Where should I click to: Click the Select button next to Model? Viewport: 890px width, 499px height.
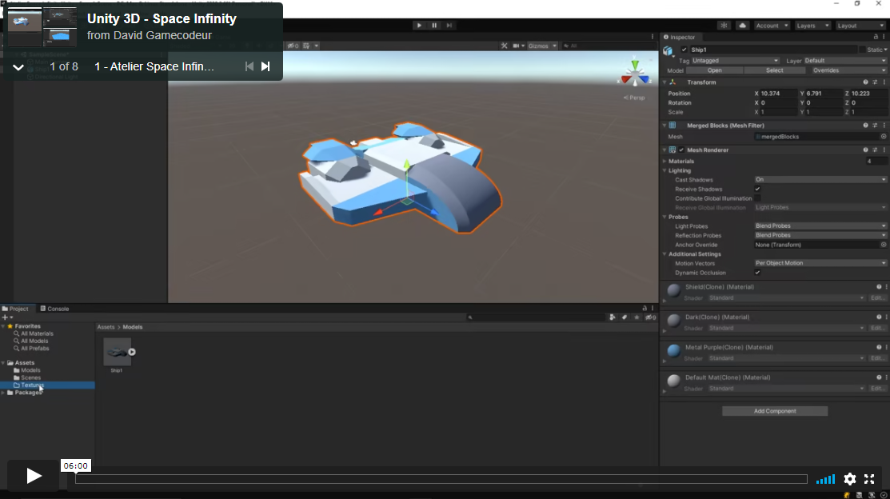(774, 70)
